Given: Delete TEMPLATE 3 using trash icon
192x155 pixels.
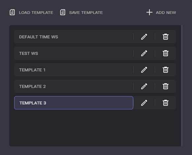Looking at the screenshot, I should (x=166, y=103).
